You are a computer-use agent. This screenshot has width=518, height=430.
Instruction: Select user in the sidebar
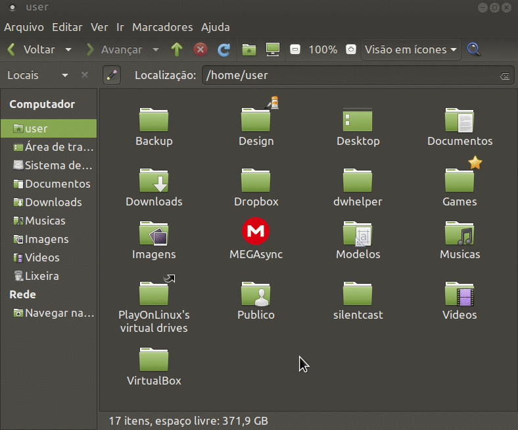[49, 128]
